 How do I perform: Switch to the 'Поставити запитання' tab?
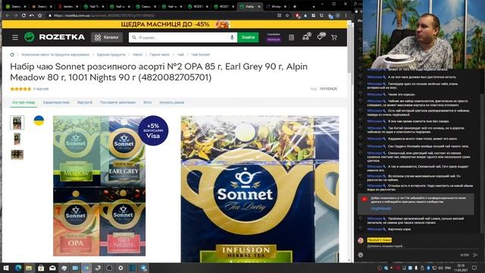[x=117, y=102]
